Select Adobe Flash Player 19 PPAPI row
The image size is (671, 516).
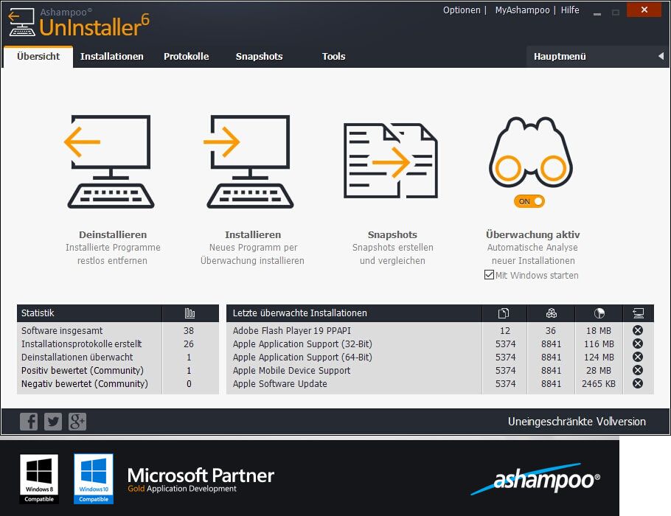click(x=440, y=330)
